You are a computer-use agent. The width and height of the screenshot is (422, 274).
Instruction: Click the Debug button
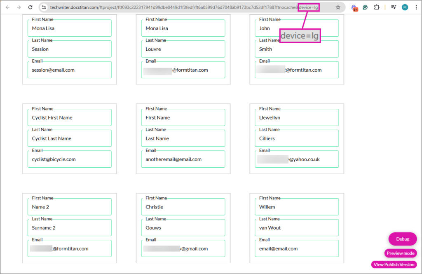point(402,239)
